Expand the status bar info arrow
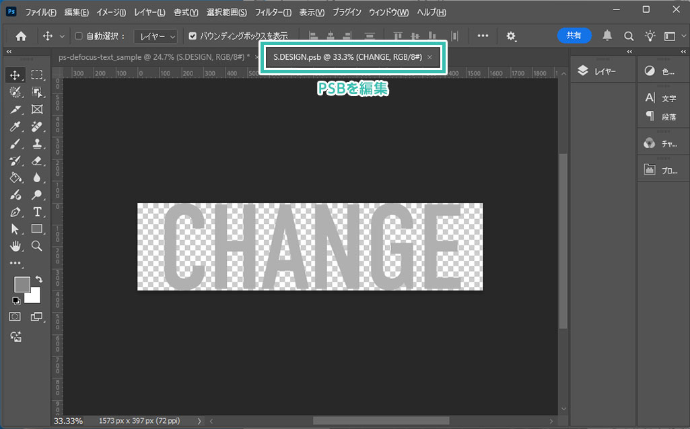The image size is (690, 429). coord(199,421)
